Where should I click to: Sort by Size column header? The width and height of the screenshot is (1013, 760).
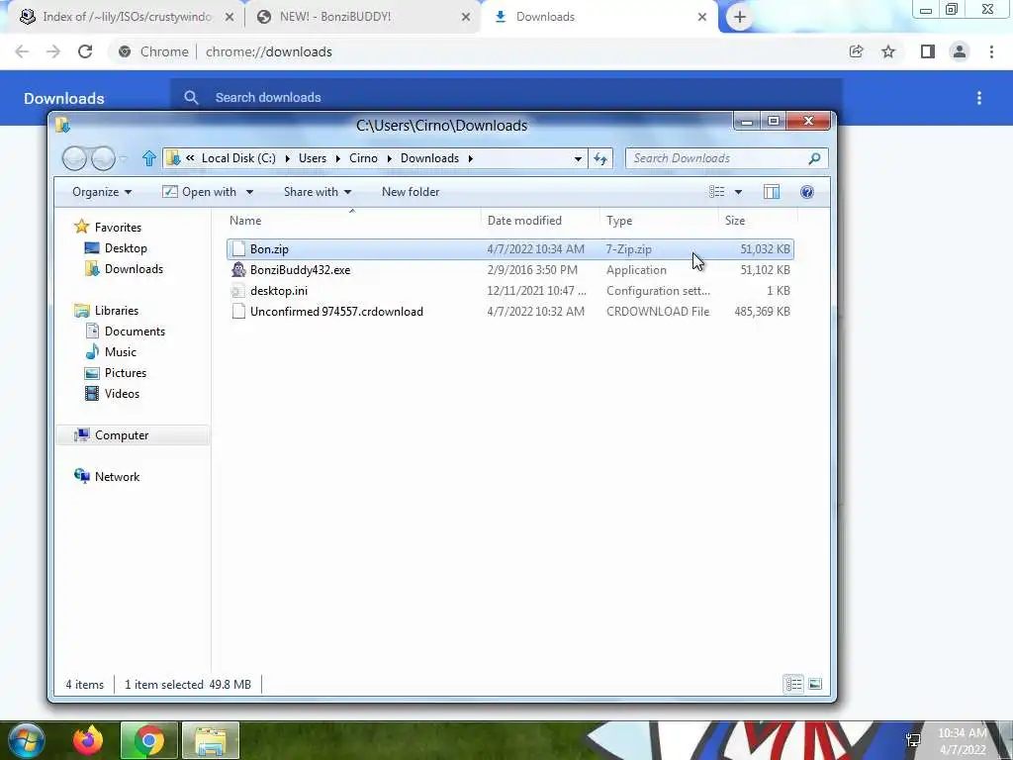pyautogui.click(x=758, y=221)
